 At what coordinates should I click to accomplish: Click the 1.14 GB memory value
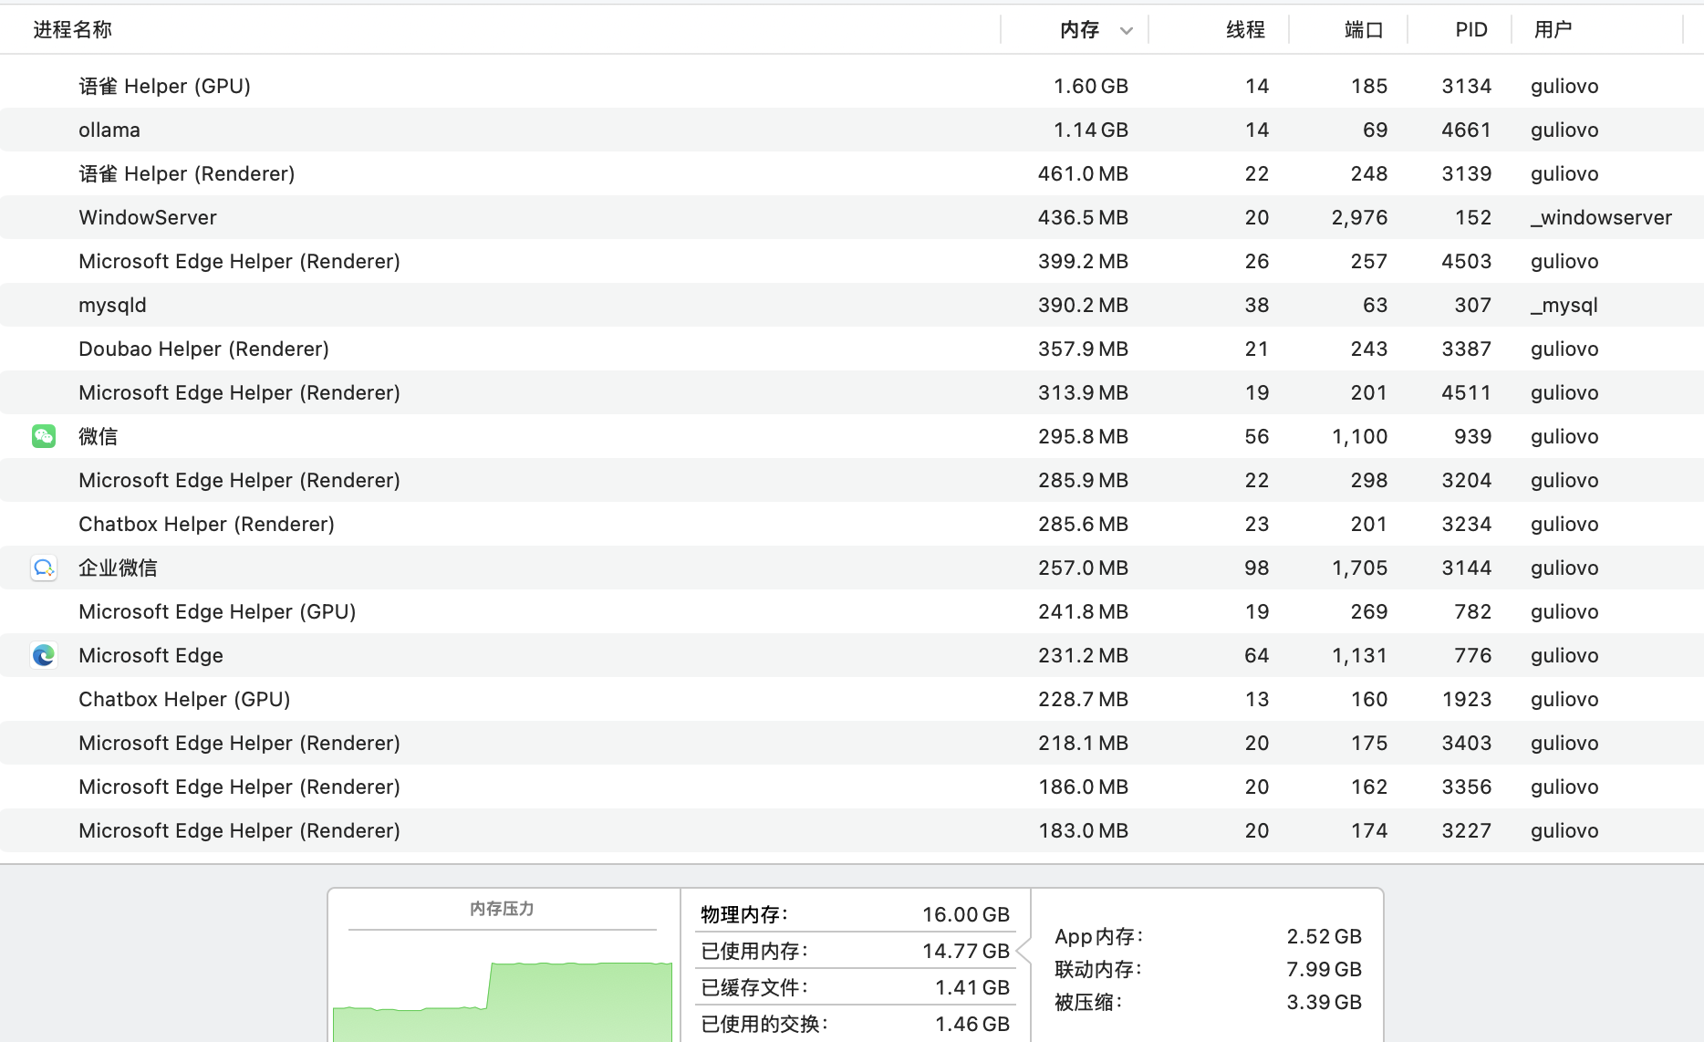click(1091, 130)
